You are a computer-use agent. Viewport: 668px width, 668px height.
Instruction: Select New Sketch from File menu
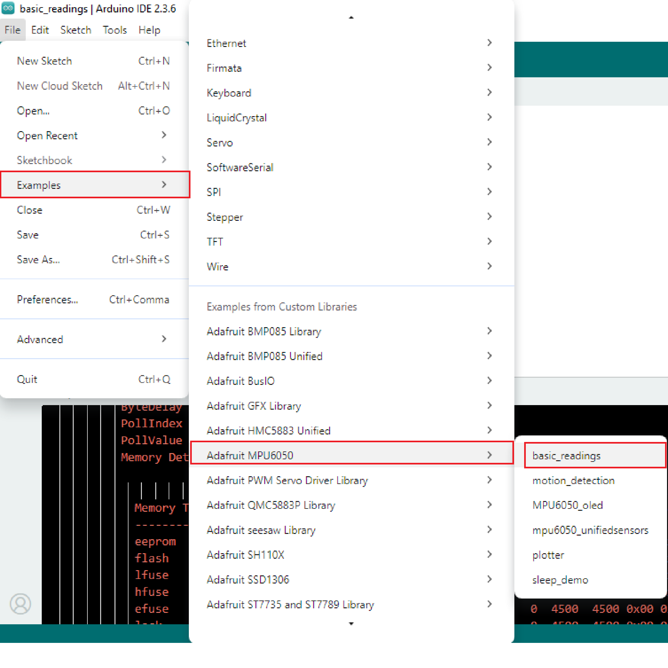pyautogui.click(x=45, y=61)
